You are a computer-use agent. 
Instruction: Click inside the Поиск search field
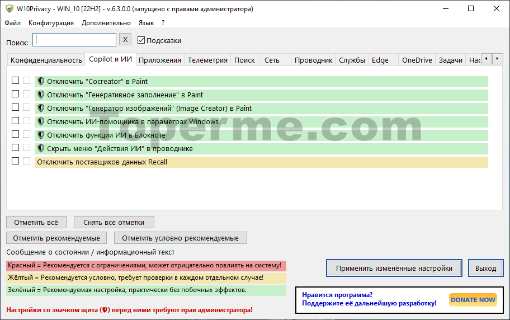click(74, 40)
